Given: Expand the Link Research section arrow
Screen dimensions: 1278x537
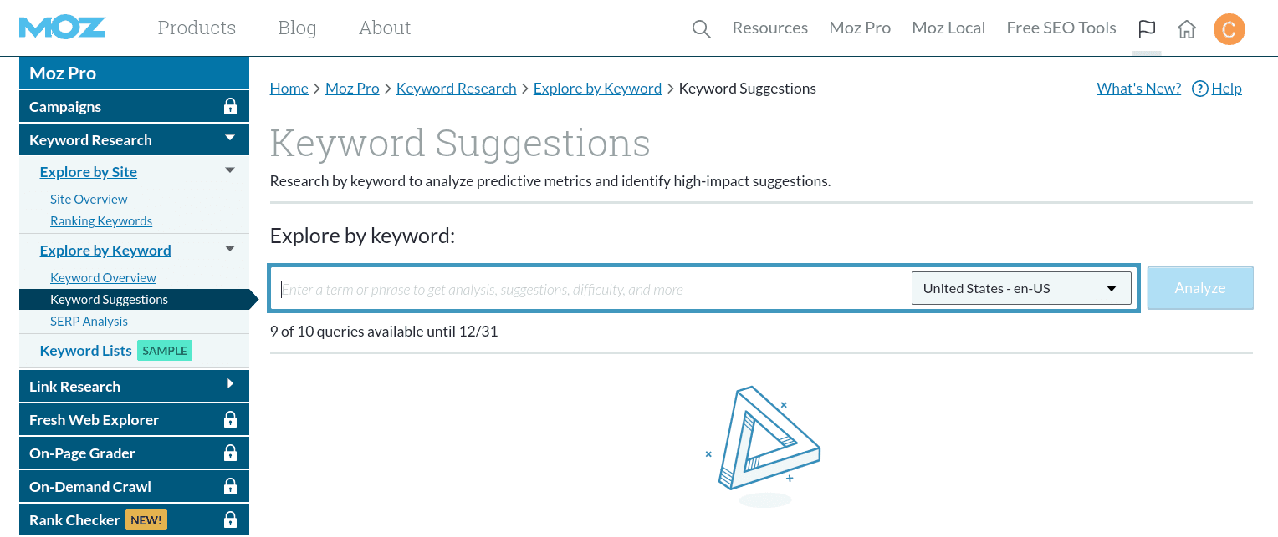Looking at the screenshot, I should click(x=231, y=384).
